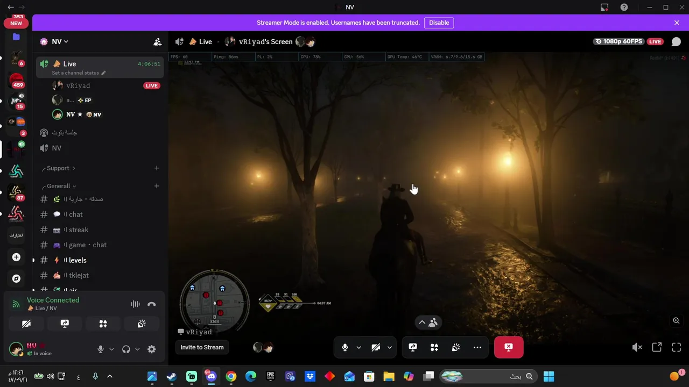Disable Streamer Mode button
Viewport: 689px width, 387px height.
coord(439,23)
